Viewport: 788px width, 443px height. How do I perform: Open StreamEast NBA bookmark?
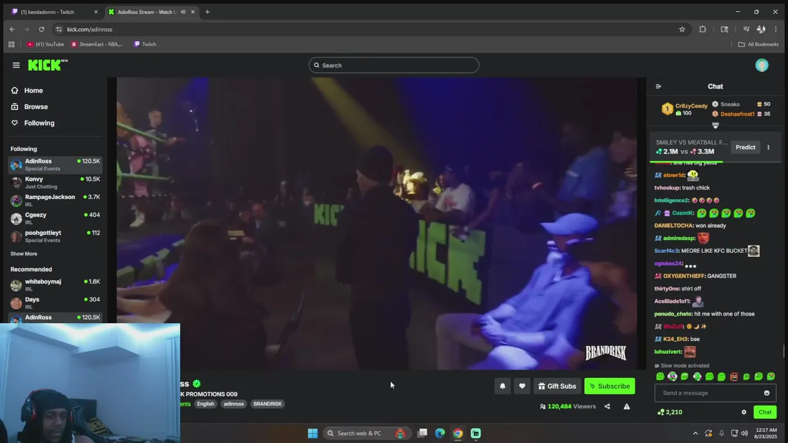[97, 44]
